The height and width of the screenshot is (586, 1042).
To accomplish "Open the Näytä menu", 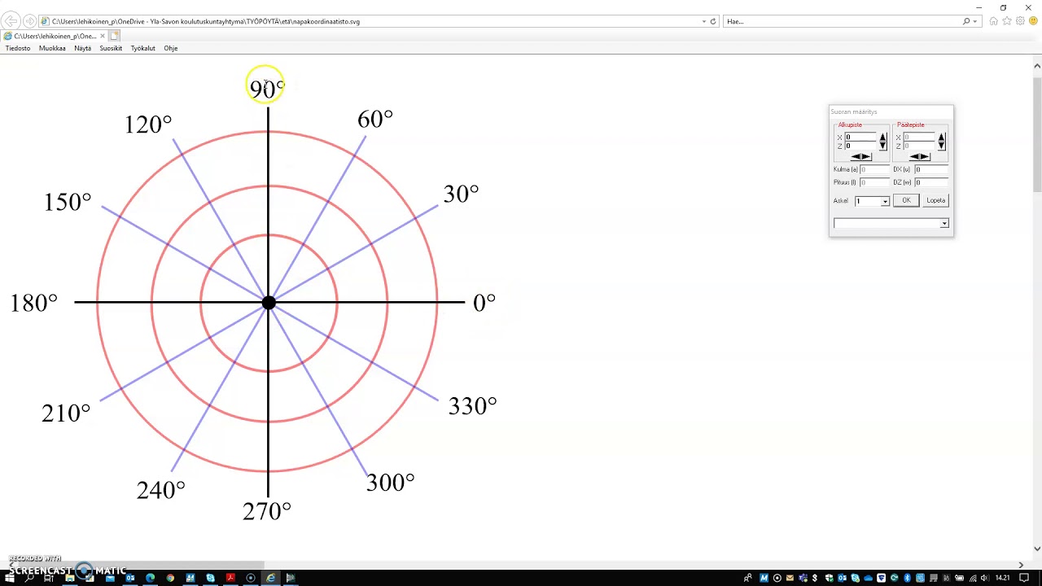I will (82, 48).
